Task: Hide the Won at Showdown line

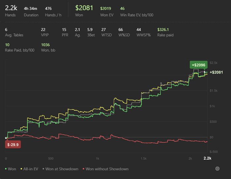Action: (x=60, y=169)
